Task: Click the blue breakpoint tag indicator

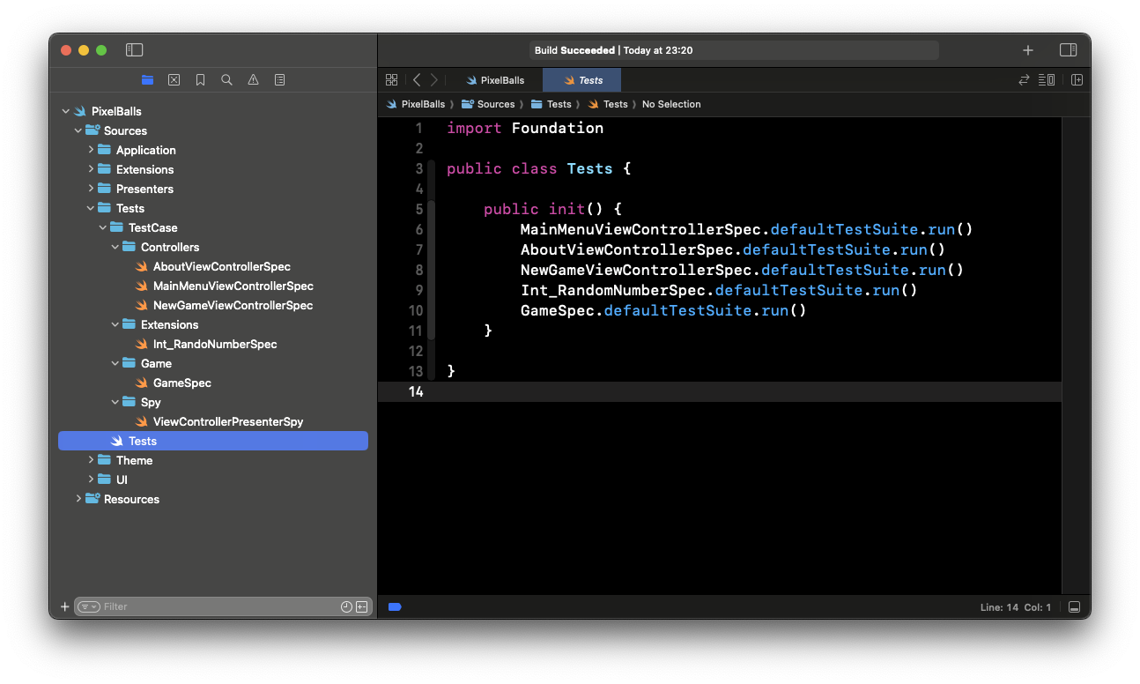Action: 395,606
